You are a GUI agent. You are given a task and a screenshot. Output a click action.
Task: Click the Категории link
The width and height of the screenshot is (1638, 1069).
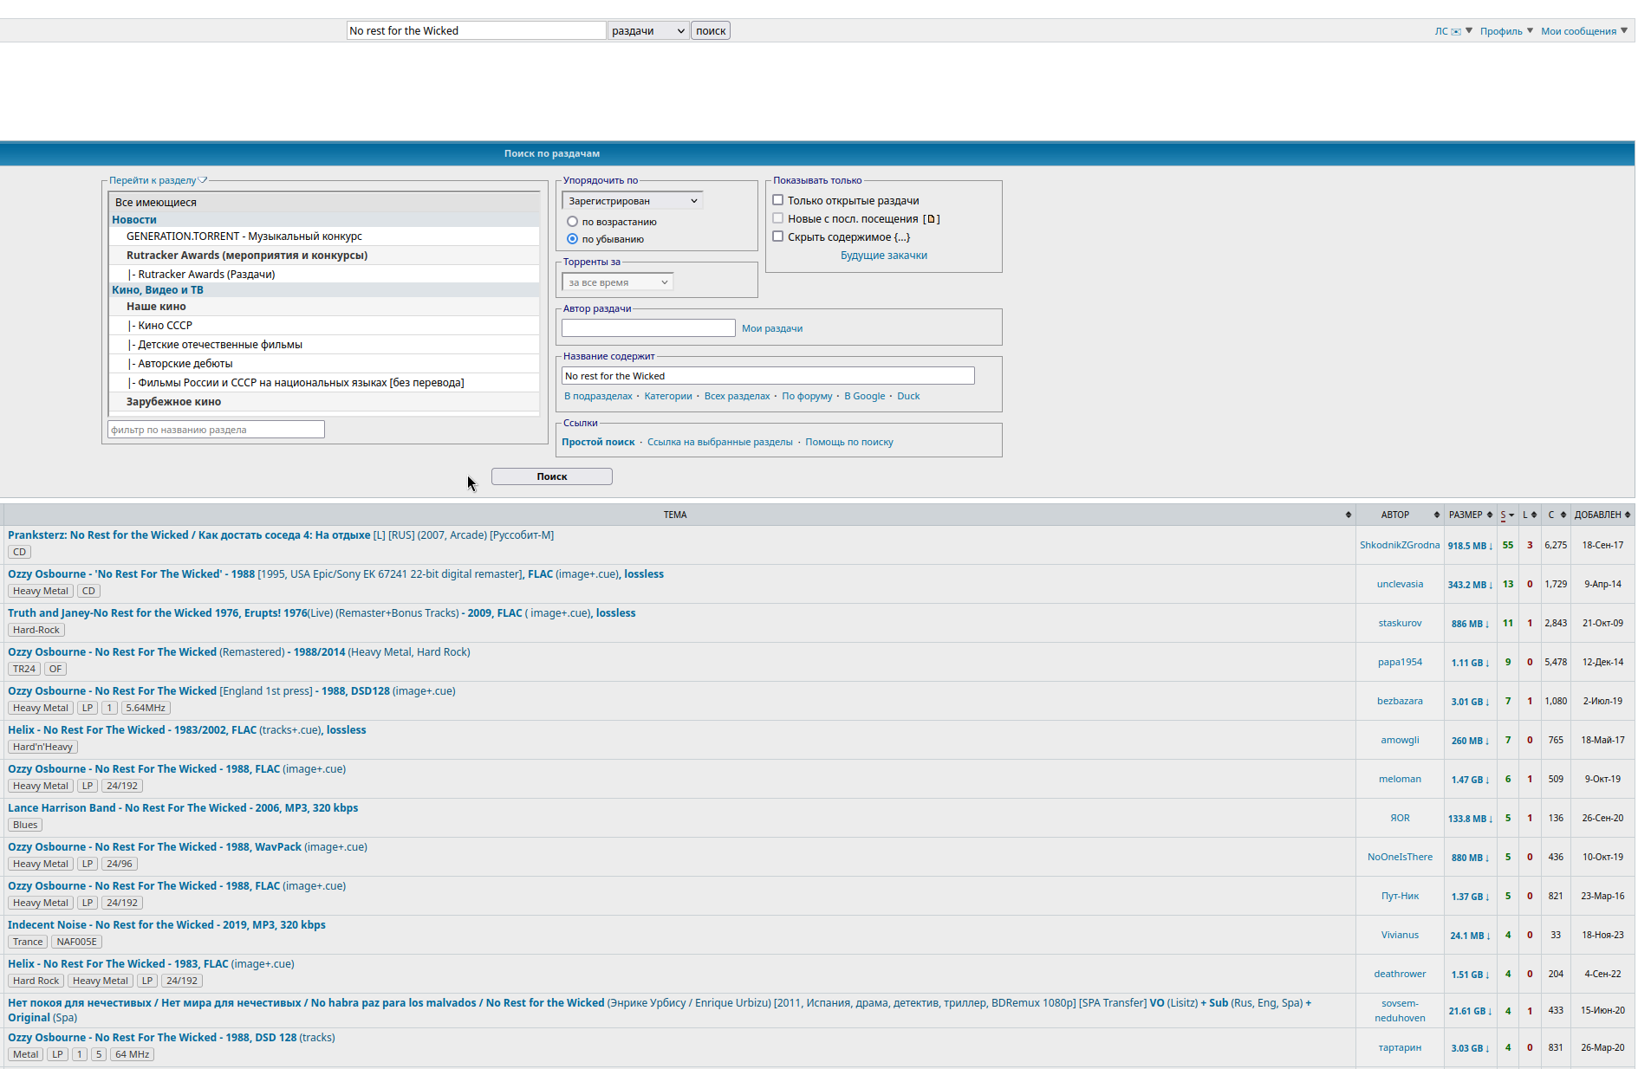tap(668, 396)
